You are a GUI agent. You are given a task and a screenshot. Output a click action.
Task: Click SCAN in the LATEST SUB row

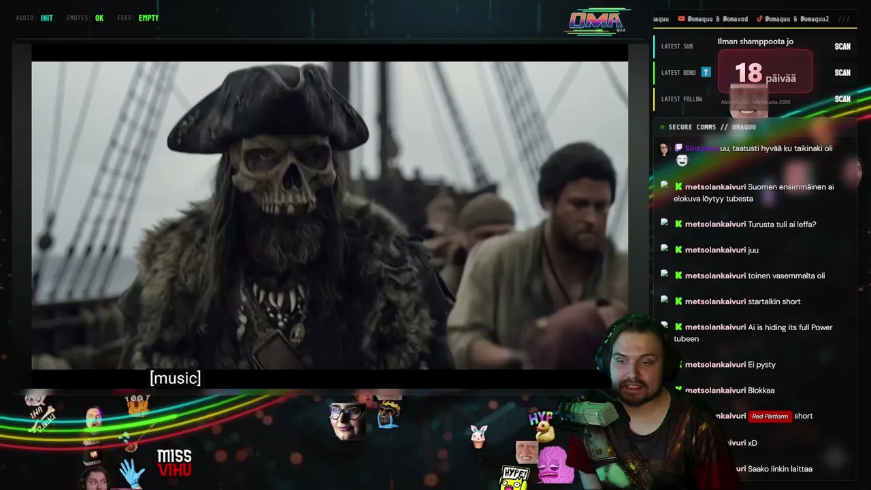pyautogui.click(x=842, y=46)
